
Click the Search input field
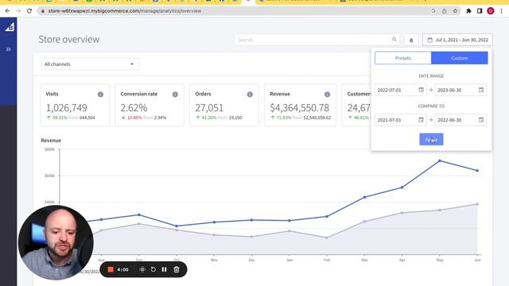[317, 40]
